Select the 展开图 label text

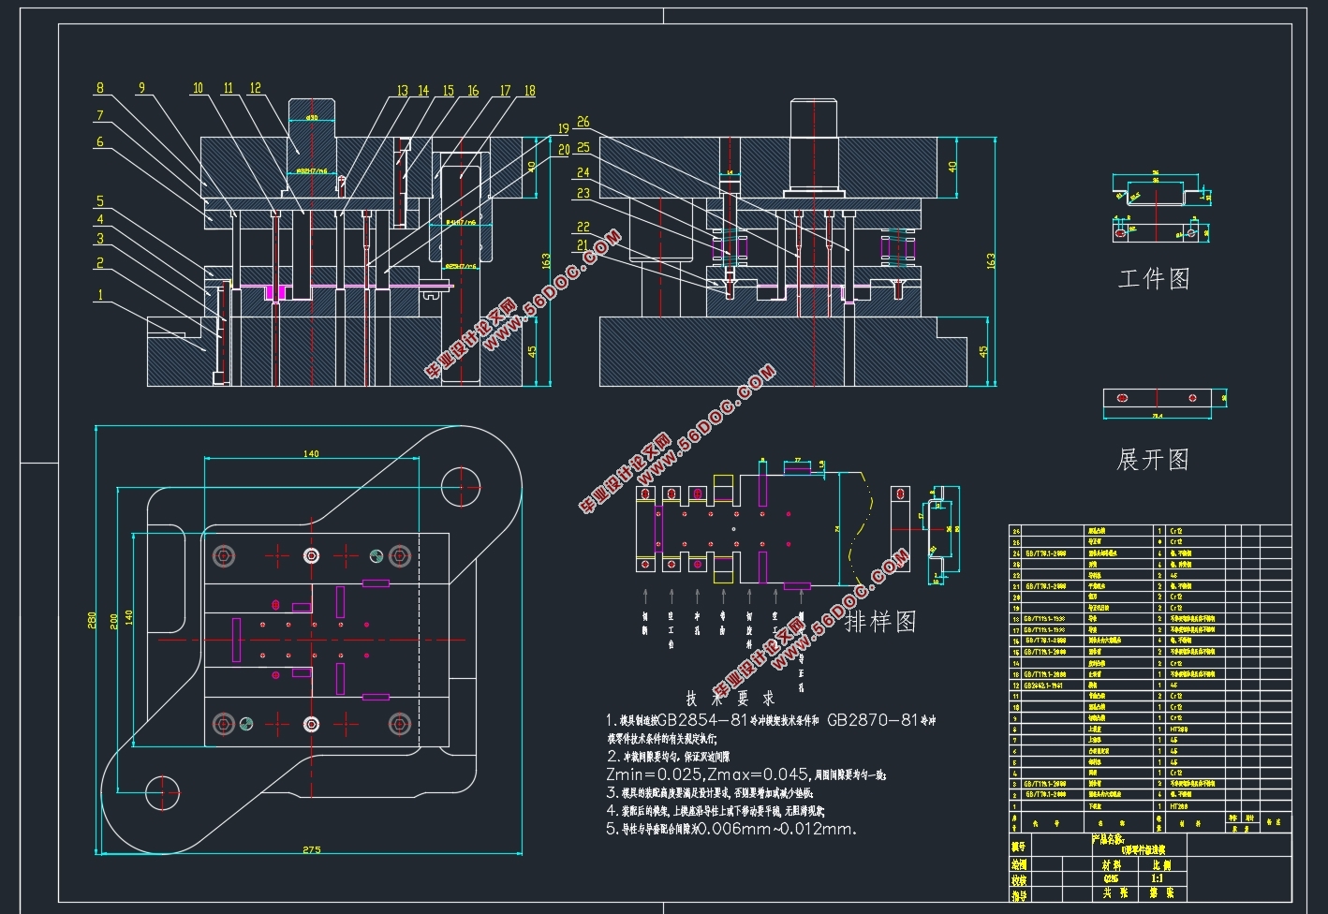[1153, 460]
